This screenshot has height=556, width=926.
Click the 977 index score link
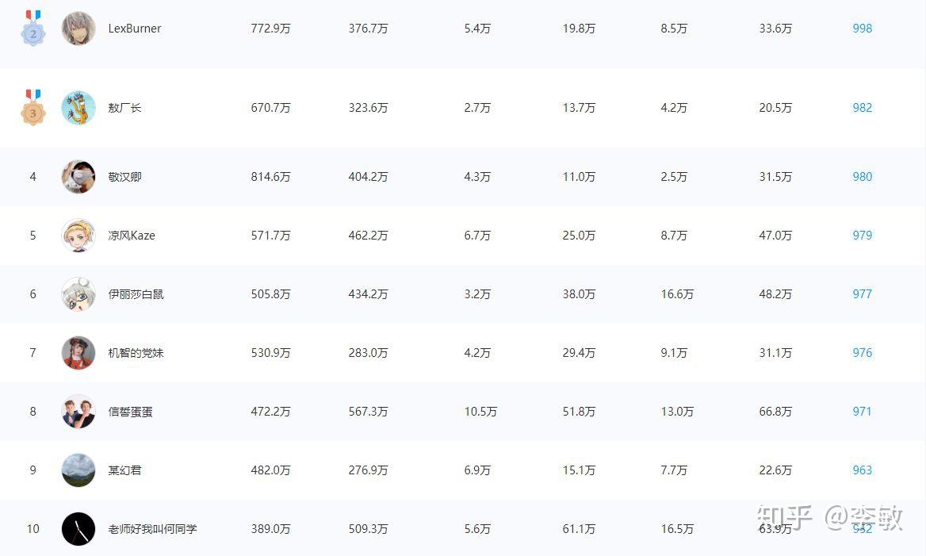click(862, 294)
